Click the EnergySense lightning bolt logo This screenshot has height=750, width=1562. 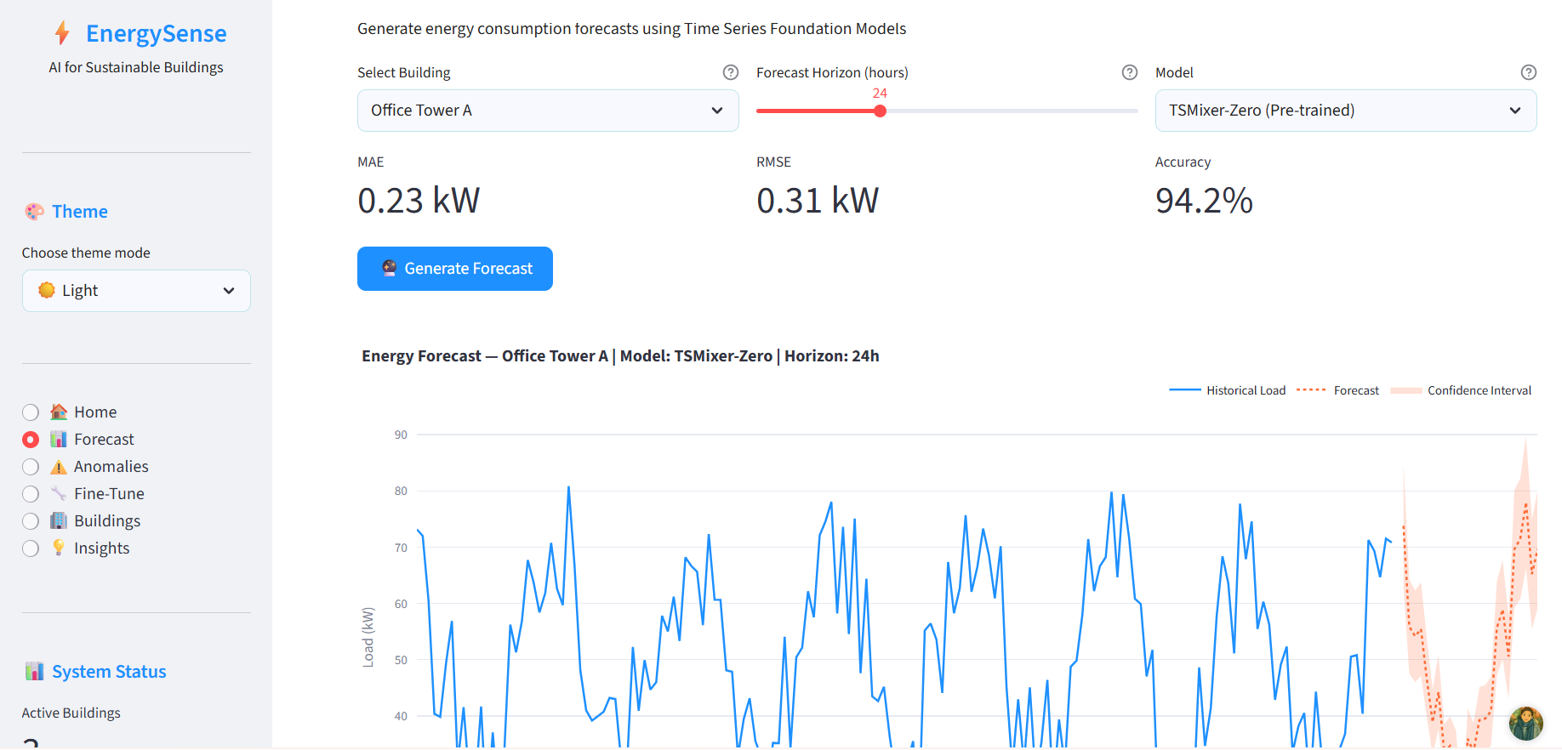pyautogui.click(x=62, y=33)
